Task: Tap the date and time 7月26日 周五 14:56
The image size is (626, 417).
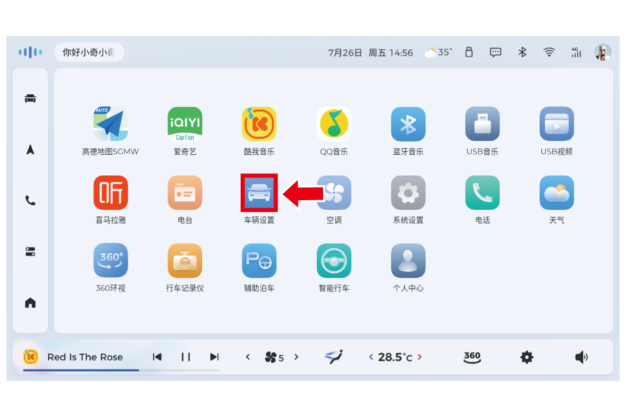Action: pyautogui.click(x=370, y=52)
